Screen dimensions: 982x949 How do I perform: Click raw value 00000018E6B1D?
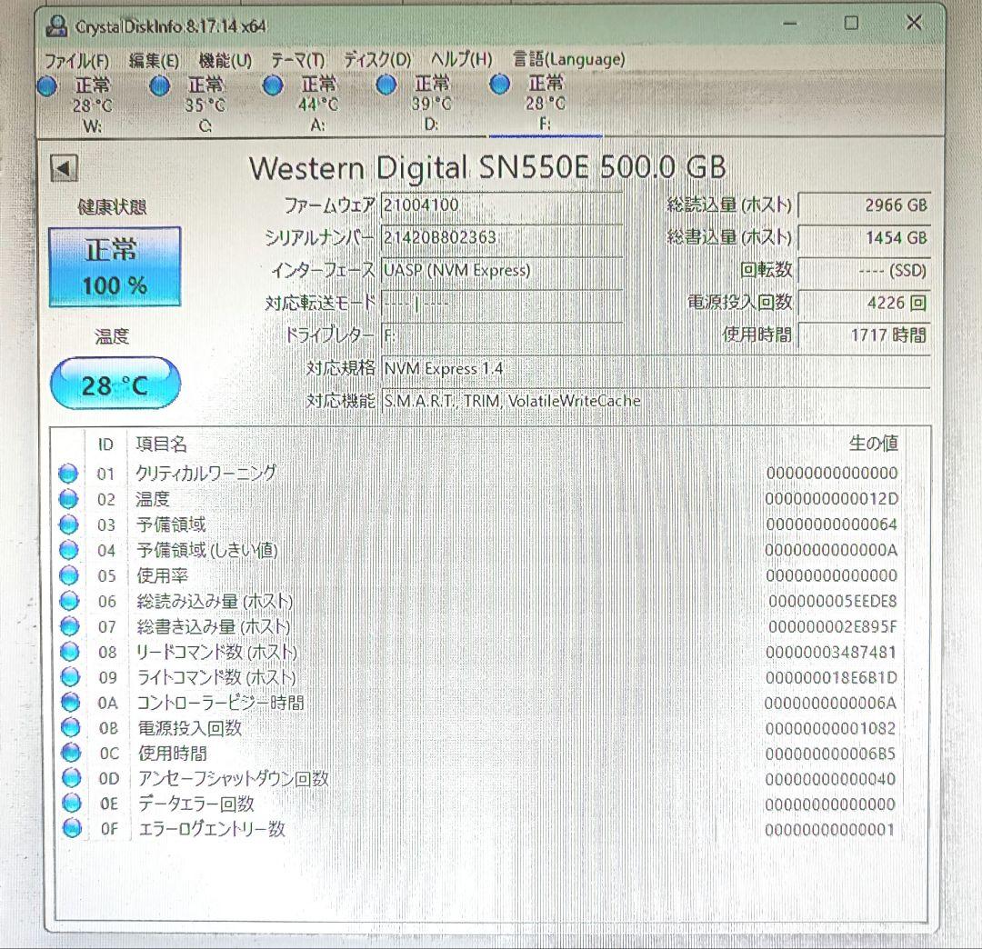pos(831,677)
